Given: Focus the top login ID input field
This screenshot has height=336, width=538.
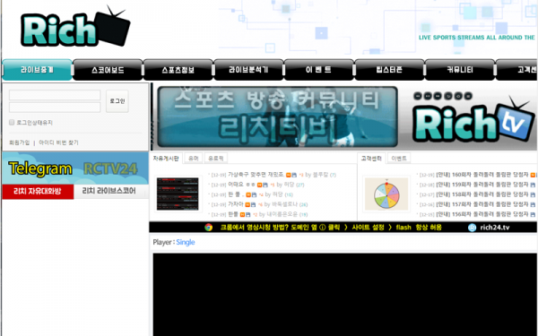Looking at the screenshot, I should point(55,95).
